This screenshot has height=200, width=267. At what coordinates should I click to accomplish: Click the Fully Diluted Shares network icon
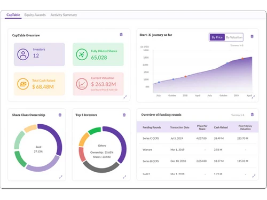(82, 54)
